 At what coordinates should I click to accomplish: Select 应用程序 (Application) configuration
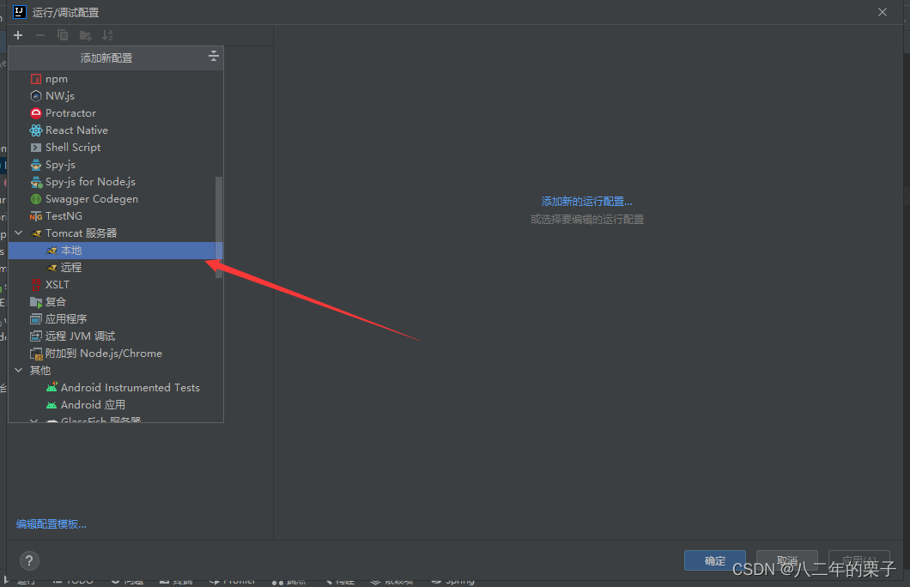[116, 319]
